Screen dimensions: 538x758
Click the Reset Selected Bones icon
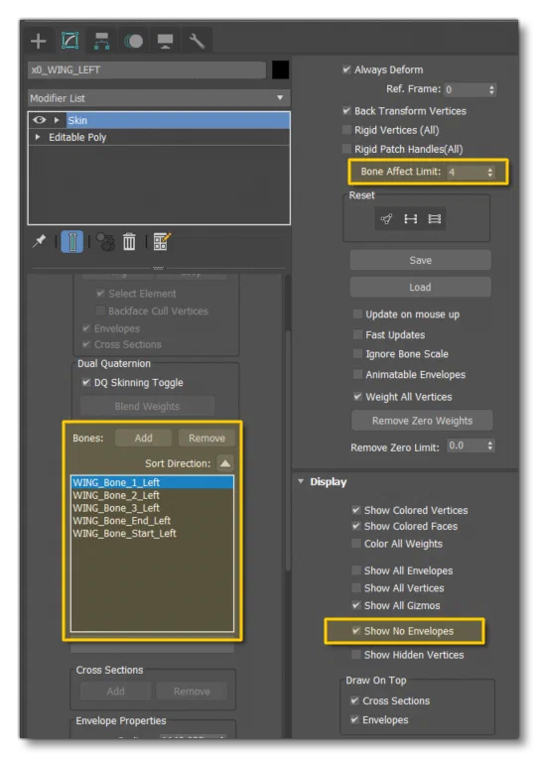tap(410, 219)
